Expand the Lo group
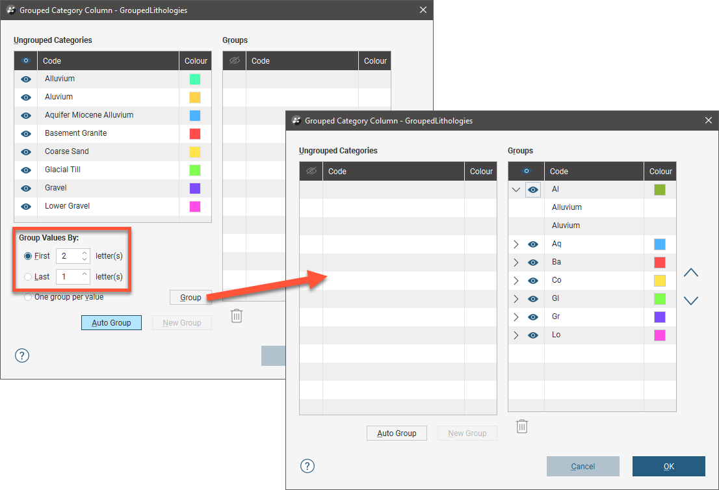Screen dimensions: 719x490 point(516,335)
